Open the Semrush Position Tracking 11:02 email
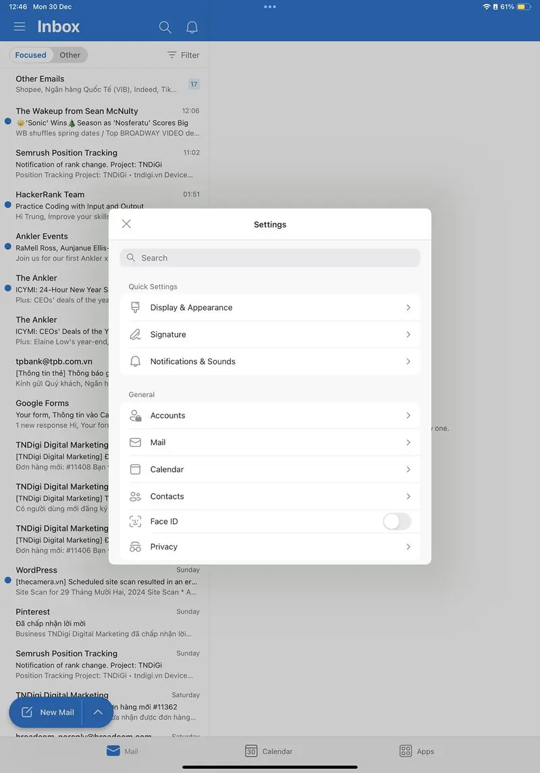This screenshot has height=773, width=540. coord(104,163)
